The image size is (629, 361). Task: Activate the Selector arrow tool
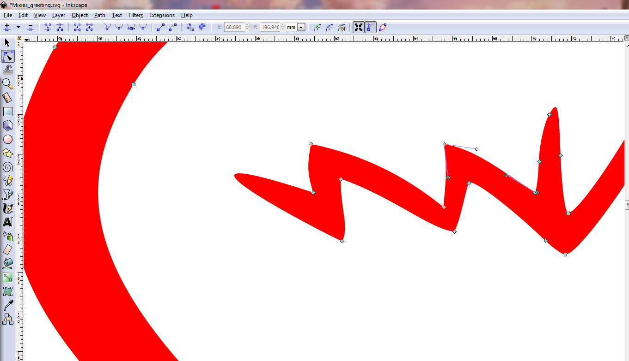pyautogui.click(x=6, y=42)
